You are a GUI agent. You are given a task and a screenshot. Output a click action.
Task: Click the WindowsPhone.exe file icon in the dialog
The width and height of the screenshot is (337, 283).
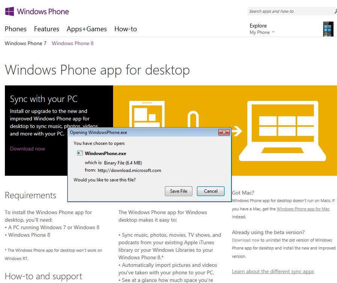coord(80,153)
